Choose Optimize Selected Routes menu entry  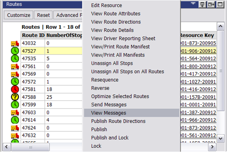[120, 96]
